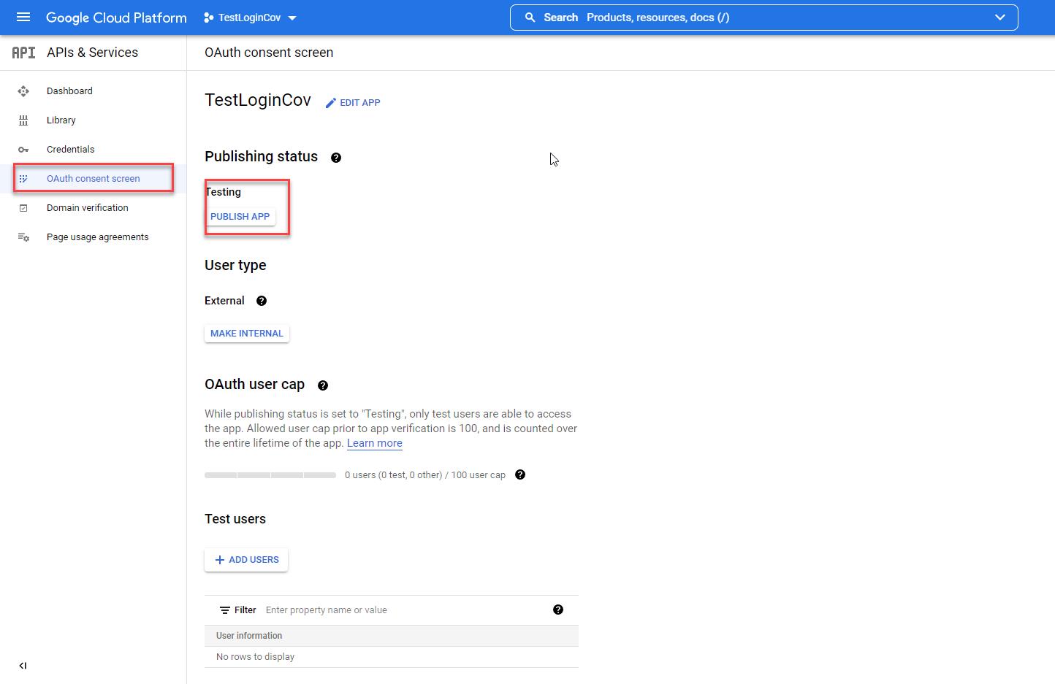Open Page usage agreements in sidebar
This screenshot has height=684, width=1055.
click(97, 237)
